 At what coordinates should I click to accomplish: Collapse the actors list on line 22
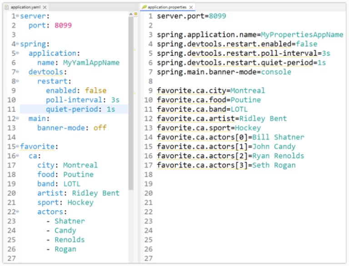pyautogui.click(x=18, y=212)
